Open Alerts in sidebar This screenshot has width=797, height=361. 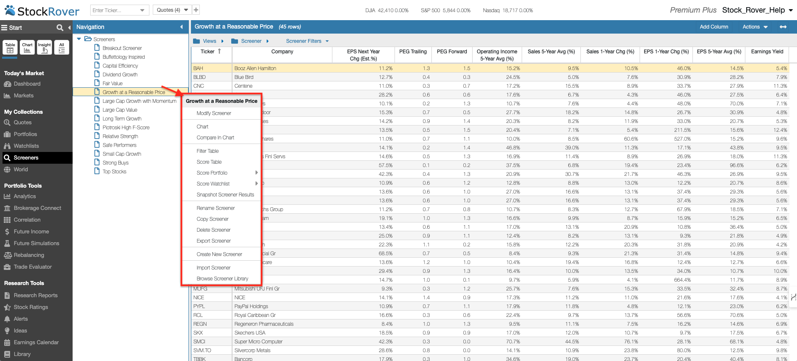[21, 319]
